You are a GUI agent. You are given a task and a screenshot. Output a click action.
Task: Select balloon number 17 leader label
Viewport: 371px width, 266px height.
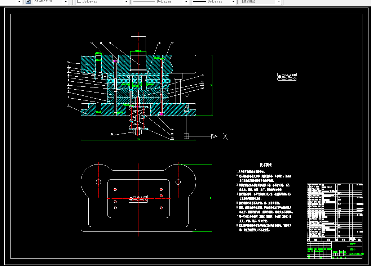(172, 43)
